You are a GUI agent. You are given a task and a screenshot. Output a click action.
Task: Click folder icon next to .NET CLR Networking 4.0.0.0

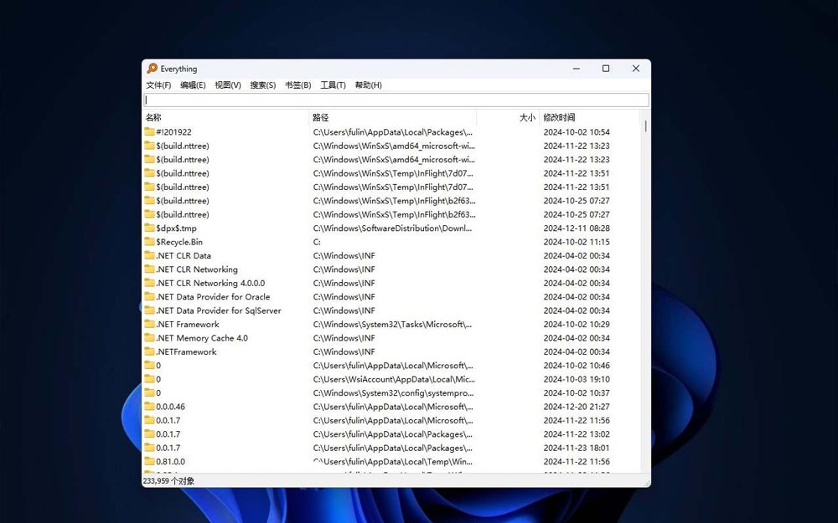tap(150, 283)
